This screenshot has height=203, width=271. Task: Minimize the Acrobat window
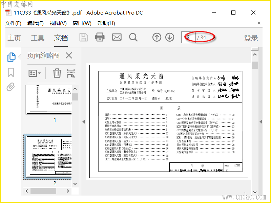point(214,13)
